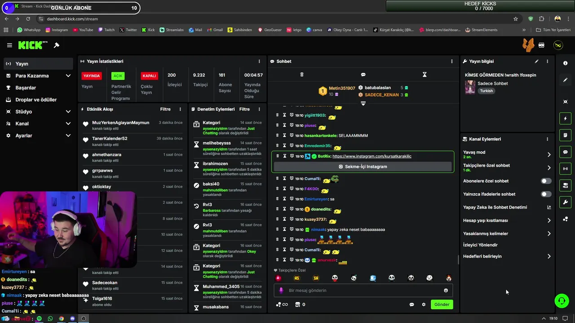Open WhatsApp from the taskbar
The width and height of the screenshot is (575, 323).
(50, 319)
